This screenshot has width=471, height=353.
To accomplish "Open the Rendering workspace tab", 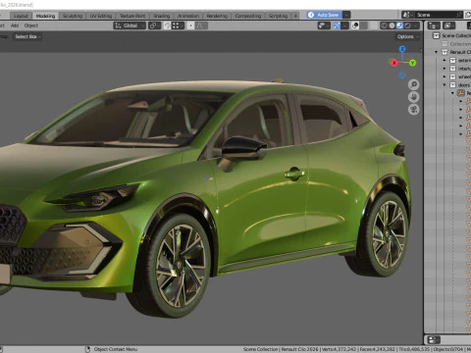I will click(x=217, y=16).
